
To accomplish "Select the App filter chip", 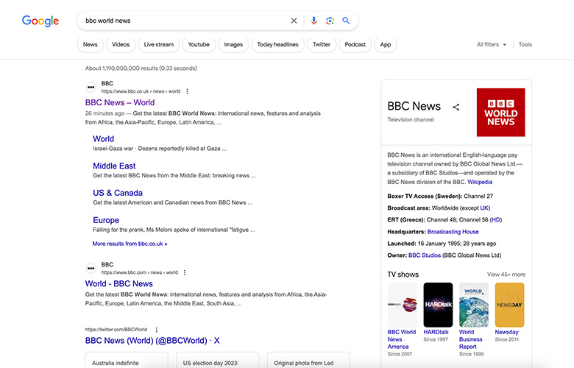I will tap(386, 45).
